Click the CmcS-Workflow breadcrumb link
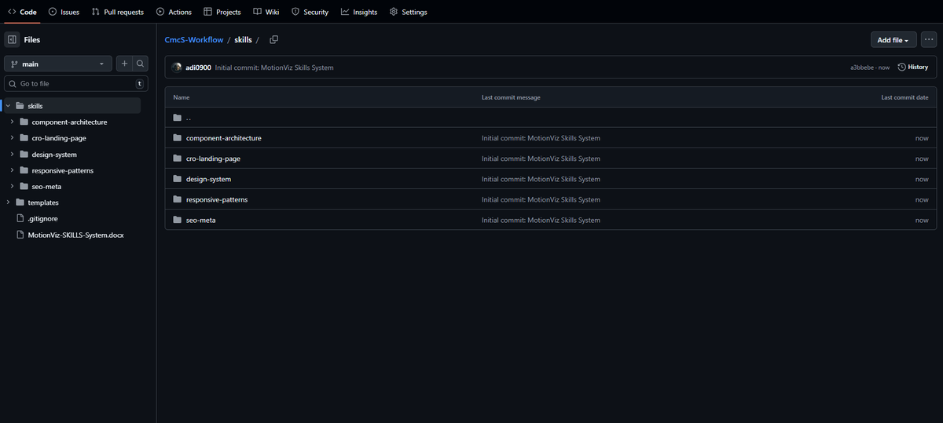The width and height of the screenshot is (943, 423). 193,40
